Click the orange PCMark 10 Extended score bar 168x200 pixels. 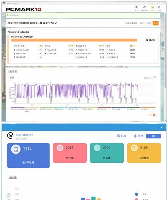(74, 40)
